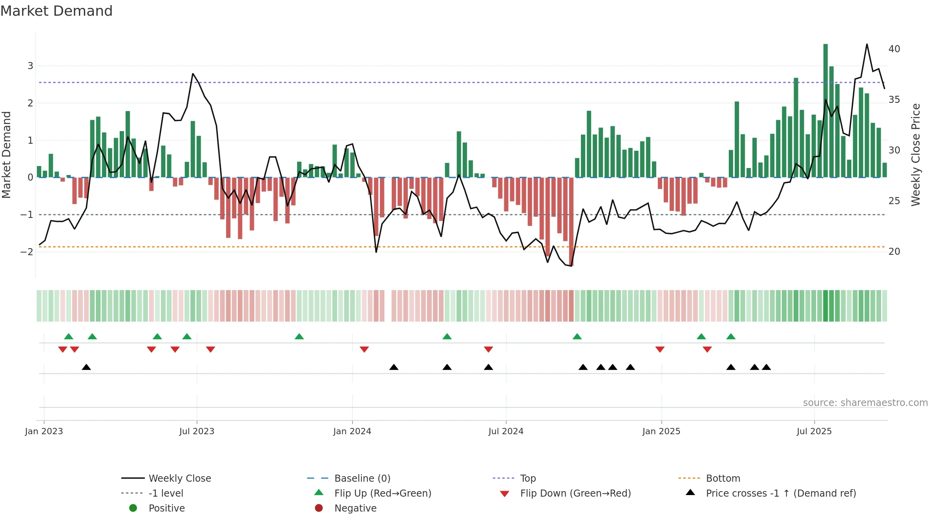This screenshot has width=942, height=530.
Task: Click the black price-cross marker after Jan 2024
Action: [x=394, y=367]
